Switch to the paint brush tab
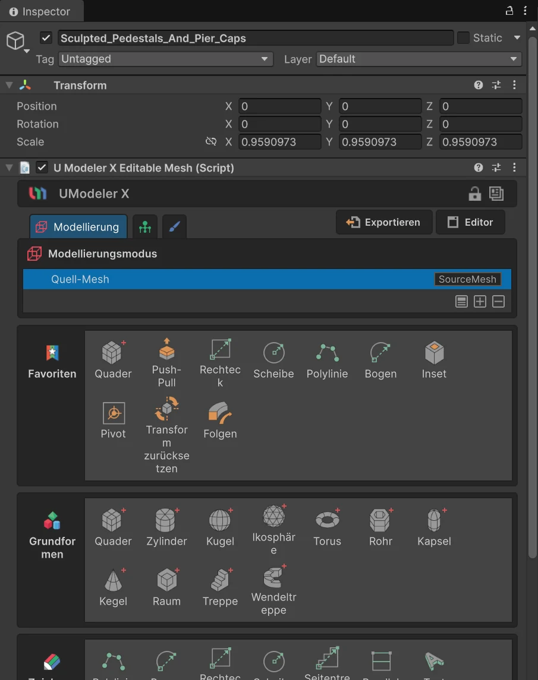538x680 pixels. click(175, 227)
